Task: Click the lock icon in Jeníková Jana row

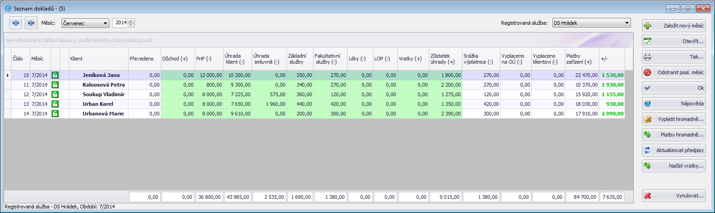Action: click(55, 75)
